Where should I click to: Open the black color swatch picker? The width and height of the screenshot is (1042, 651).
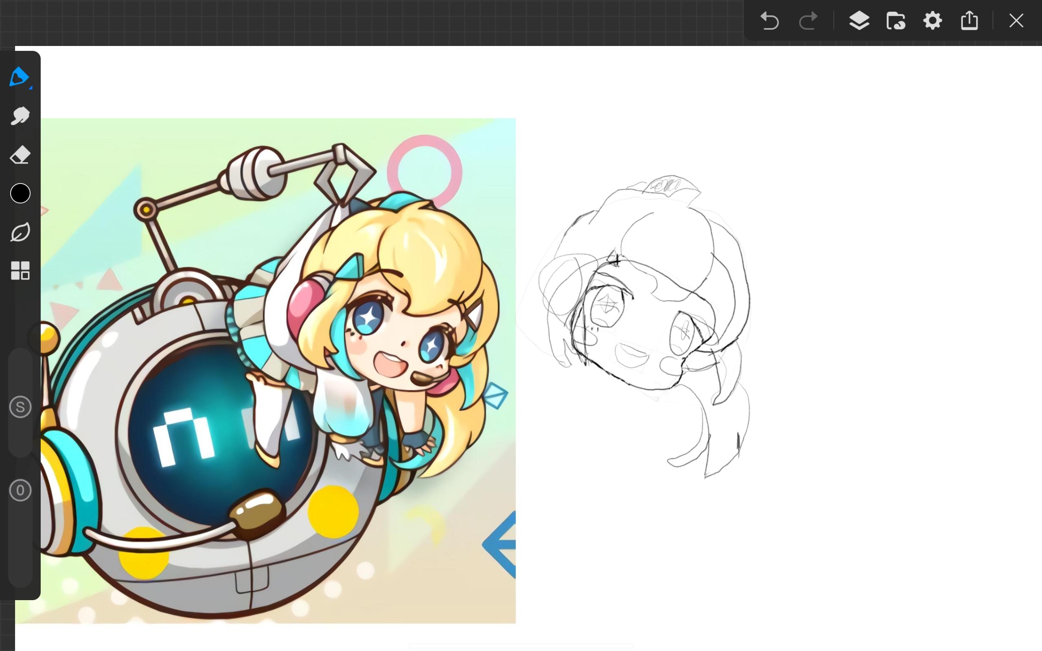click(x=20, y=193)
